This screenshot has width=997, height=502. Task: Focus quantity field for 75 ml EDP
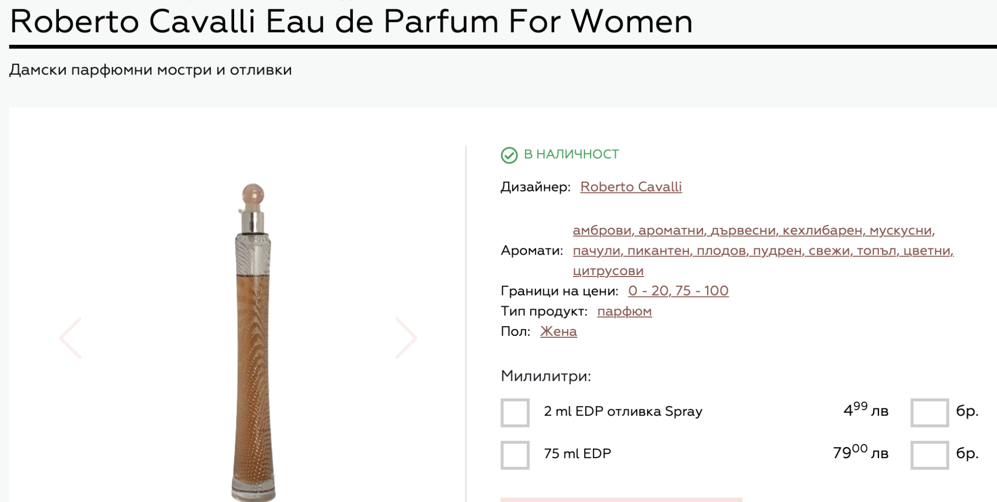pyautogui.click(x=929, y=455)
